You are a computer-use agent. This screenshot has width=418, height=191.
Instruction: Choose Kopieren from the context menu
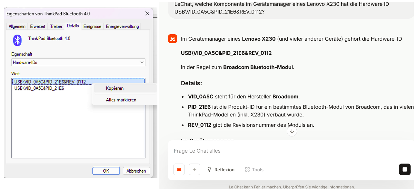(x=125, y=88)
